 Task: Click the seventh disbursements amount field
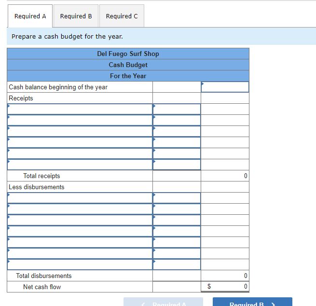coord(177,264)
